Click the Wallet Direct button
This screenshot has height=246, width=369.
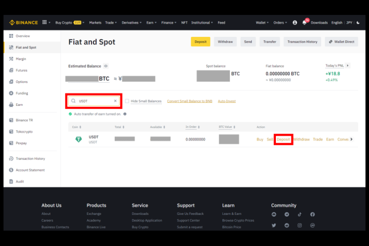tap(341, 42)
